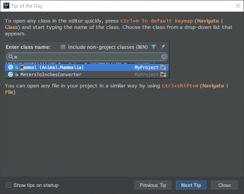Click inside the class name search field

pyautogui.click(x=87, y=57)
